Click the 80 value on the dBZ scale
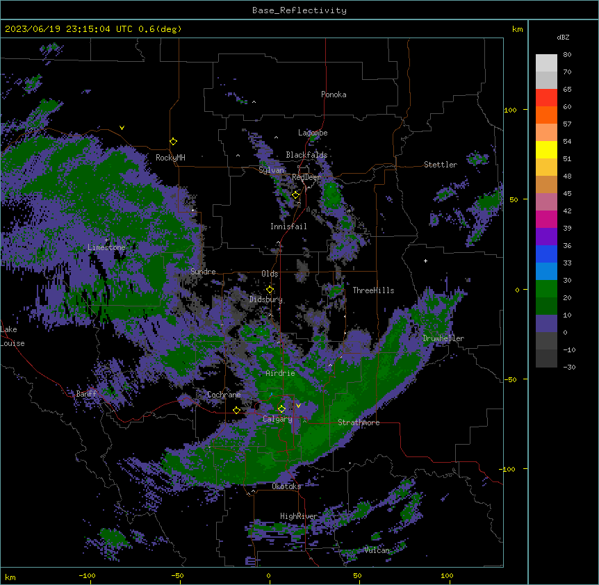Image resolution: width=599 pixels, height=585 pixels. [x=567, y=55]
